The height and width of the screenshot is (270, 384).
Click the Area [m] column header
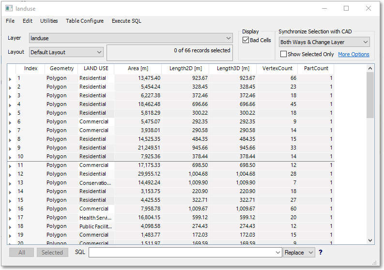[x=138, y=68]
